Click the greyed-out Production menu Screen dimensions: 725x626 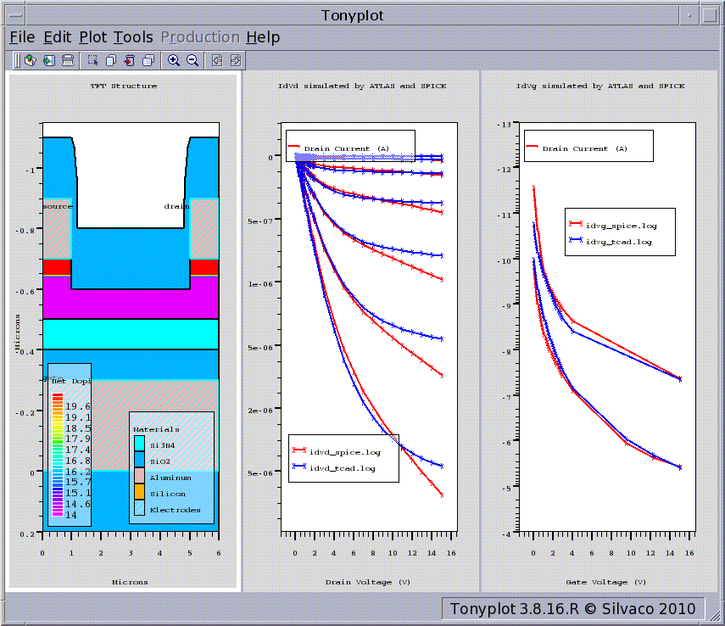[x=200, y=37]
